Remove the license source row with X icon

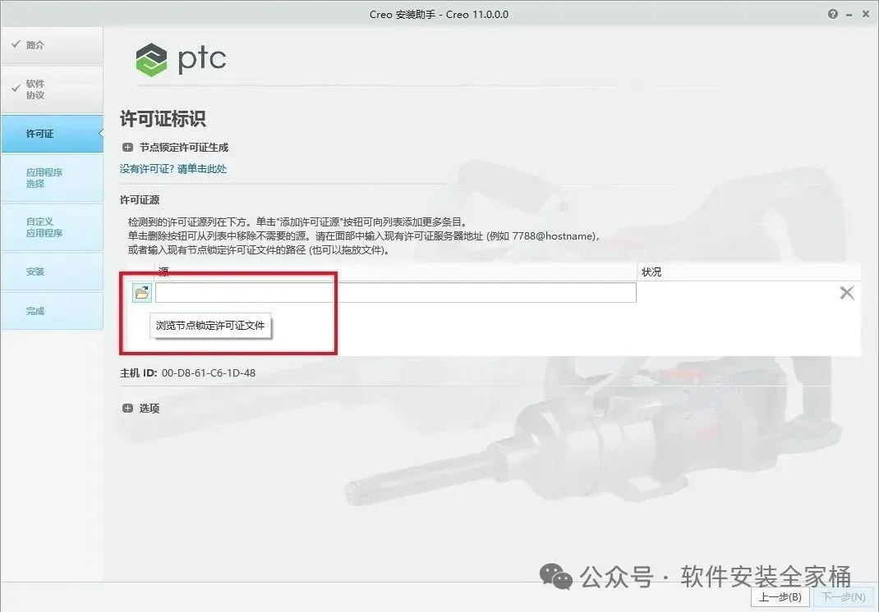pos(846,292)
